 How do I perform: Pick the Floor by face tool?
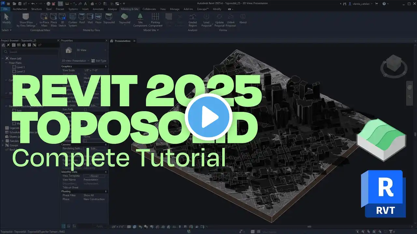click(98, 19)
